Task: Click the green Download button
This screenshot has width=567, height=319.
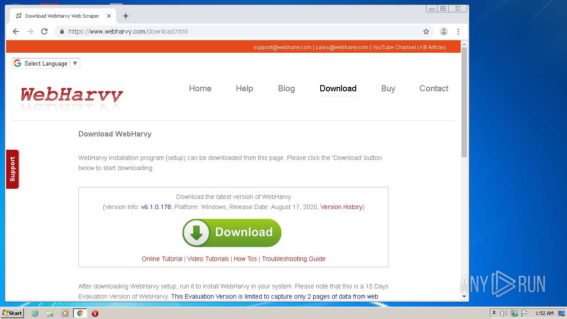Action: point(232,233)
